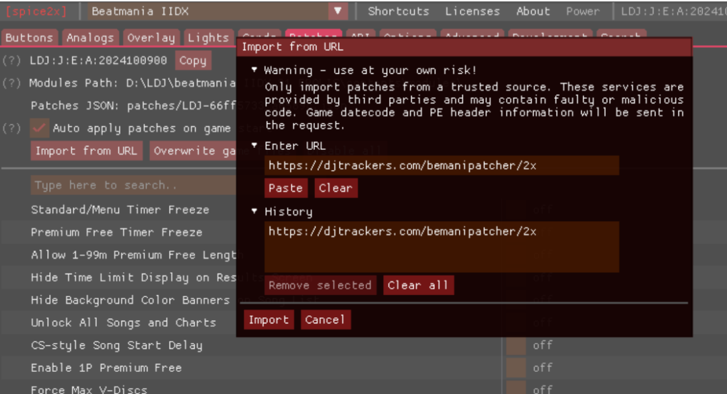Select the djtrackers URL in the History list
727x394 pixels.
pyautogui.click(x=402, y=231)
